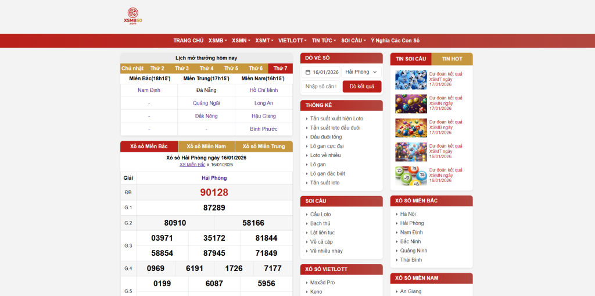
Task: Open the XSMN prediction thumbnail dated 17/01/2026
Action: coord(411,104)
